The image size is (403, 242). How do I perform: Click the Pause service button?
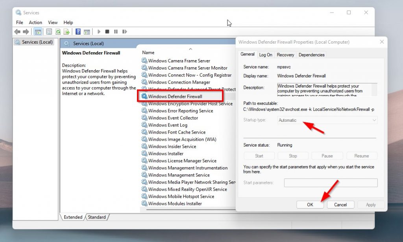pos(327,156)
